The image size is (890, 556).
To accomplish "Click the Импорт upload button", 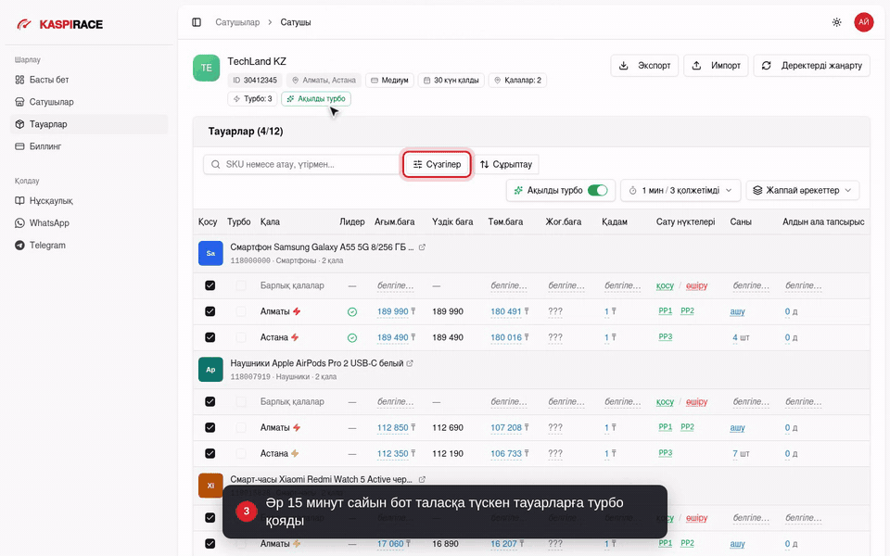I will 716,65.
